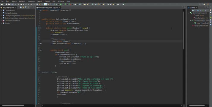Viewport: 212px width, 107px height.
Task: Open the Edit menu
Action: (x=7, y=1)
